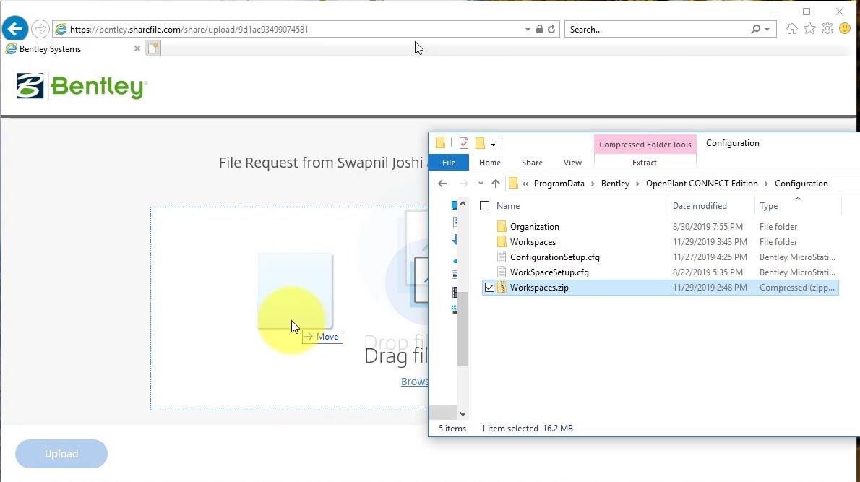
Task: Select Workspaces.zip file name
Action: tap(539, 288)
